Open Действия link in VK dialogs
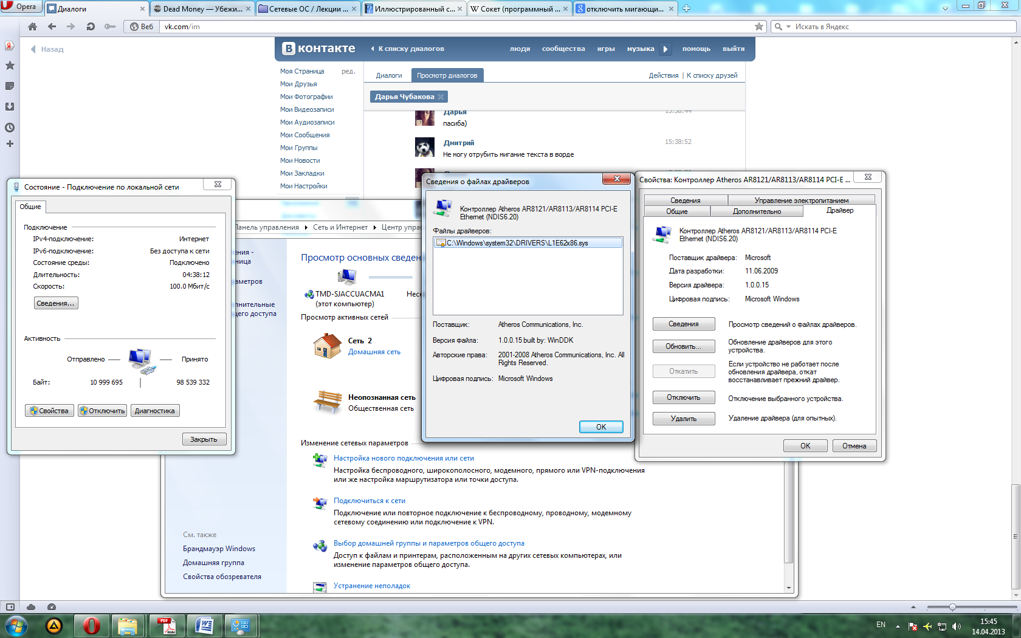 pyautogui.click(x=663, y=75)
